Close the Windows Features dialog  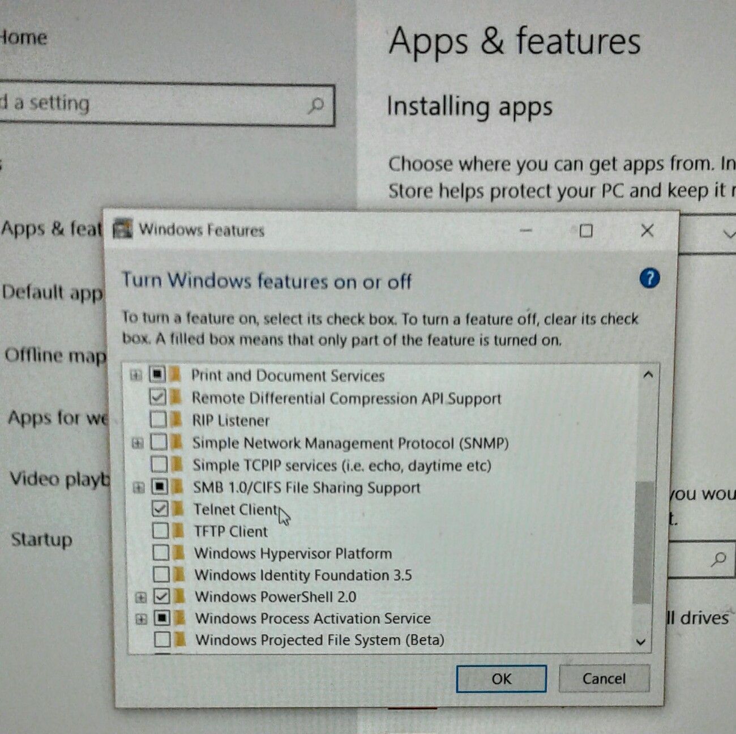pos(647,231)
